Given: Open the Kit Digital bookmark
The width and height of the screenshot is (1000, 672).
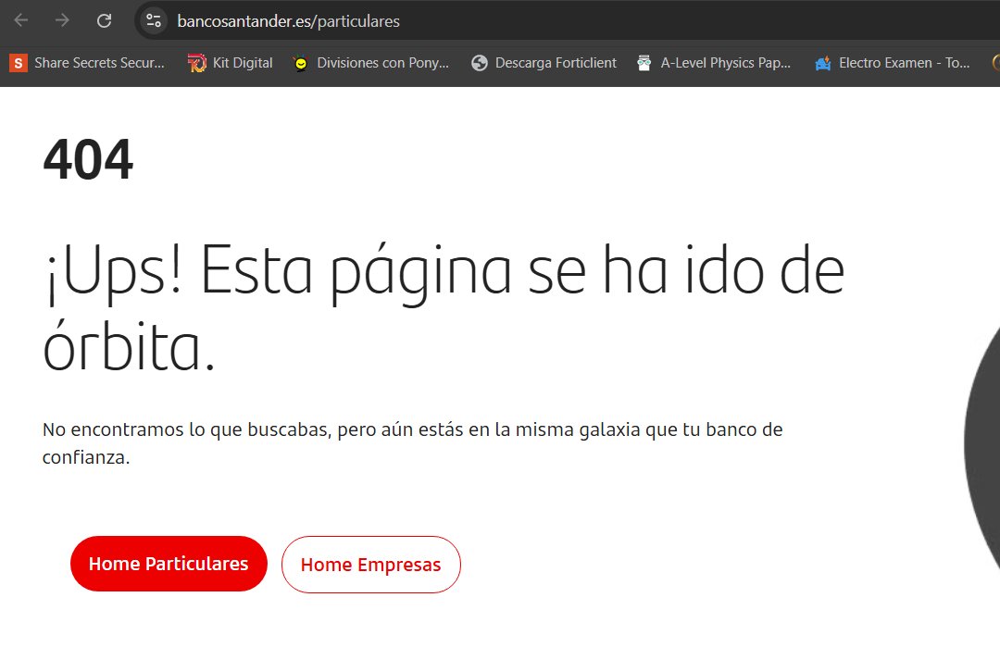Looking at the screenshot, I should (x=231, y=63).
